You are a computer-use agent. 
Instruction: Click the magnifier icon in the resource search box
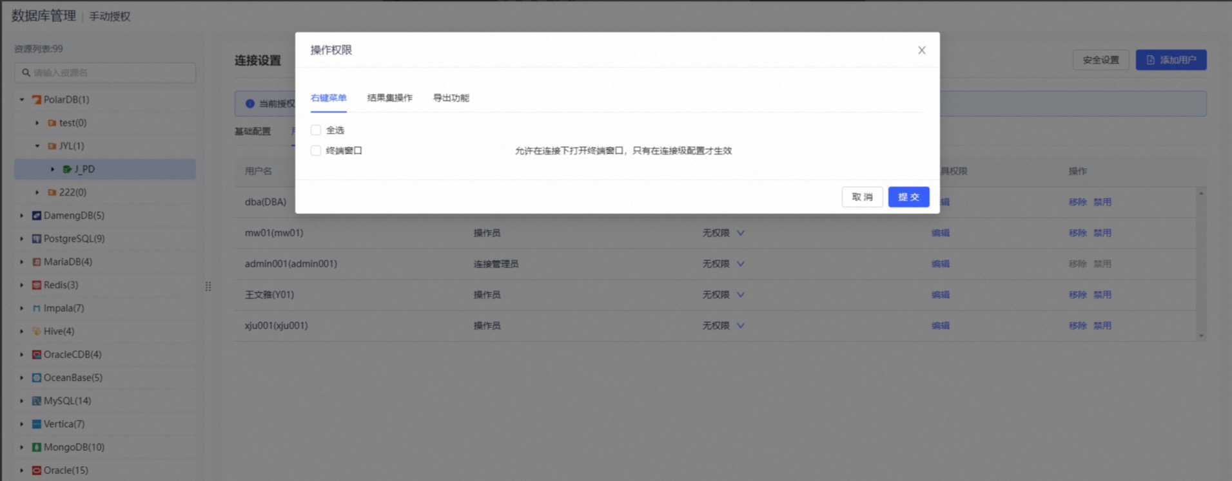[x=26, y=73]
